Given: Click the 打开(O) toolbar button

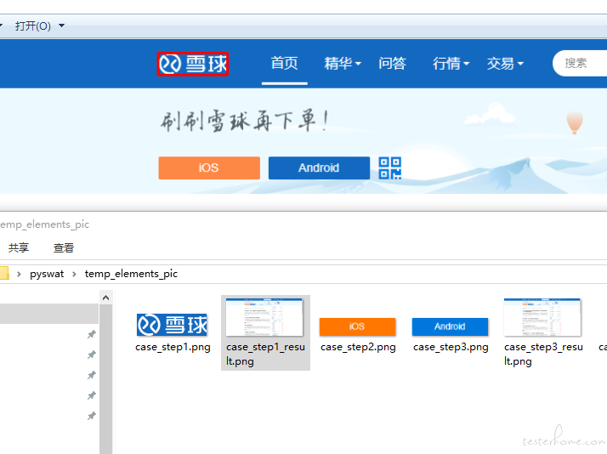Looking at the screenshot, I should pos(33,26).
